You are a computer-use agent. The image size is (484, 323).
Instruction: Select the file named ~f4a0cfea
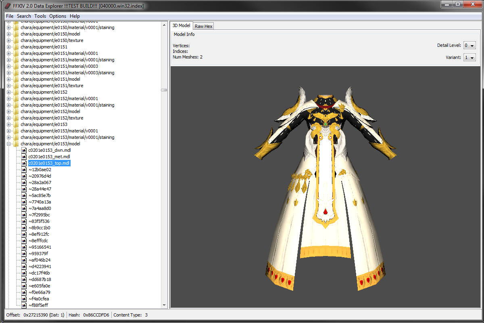(x=39, y=299)
